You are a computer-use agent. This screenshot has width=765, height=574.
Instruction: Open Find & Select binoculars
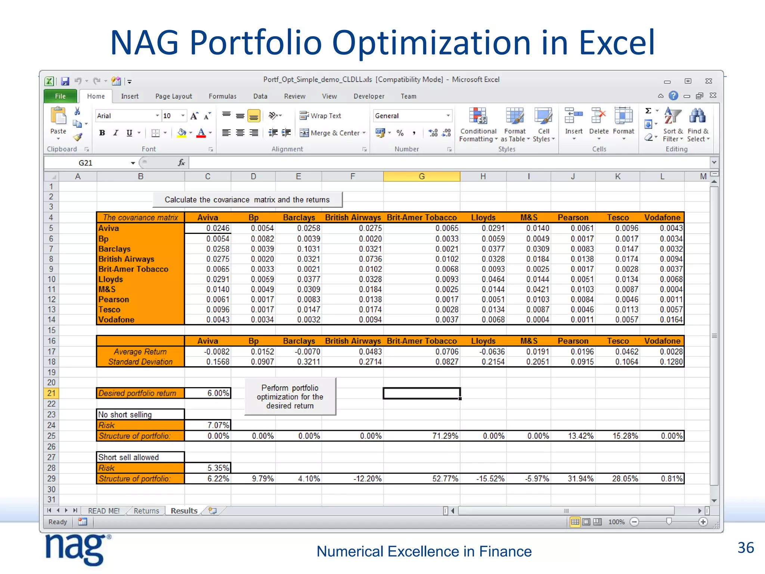[698, 124]
